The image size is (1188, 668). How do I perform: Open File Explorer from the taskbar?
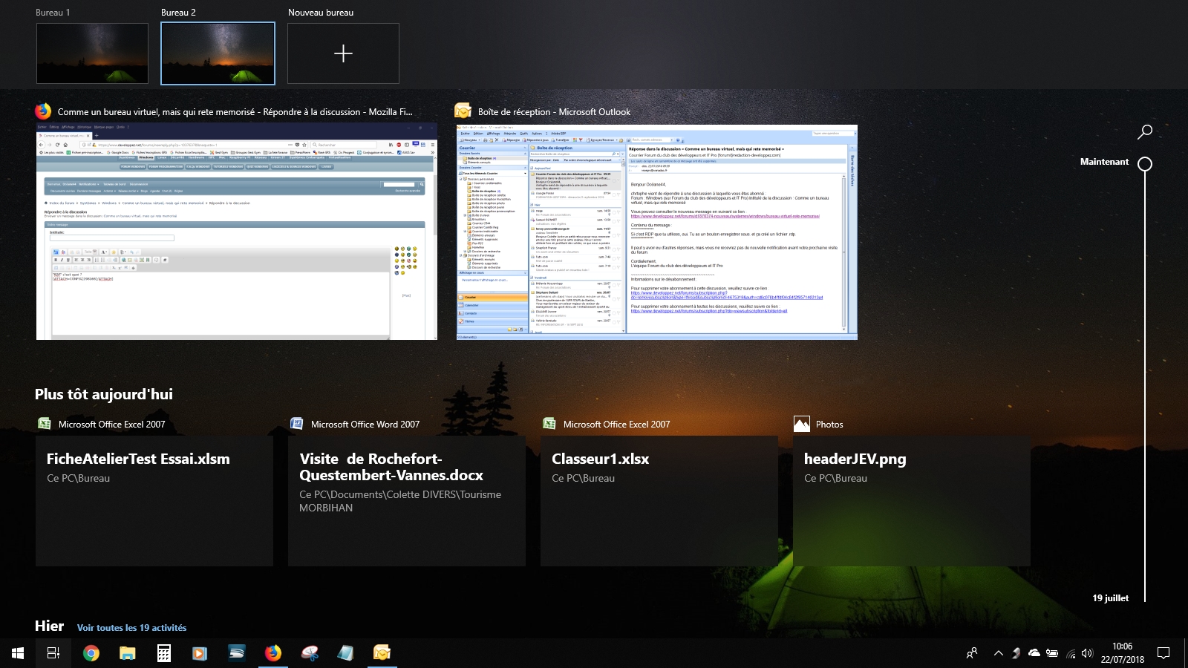128,653
